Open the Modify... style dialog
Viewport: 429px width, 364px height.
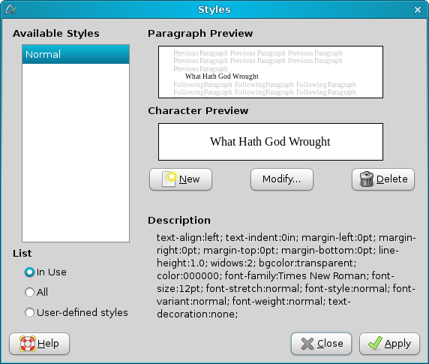pos(282,179)
